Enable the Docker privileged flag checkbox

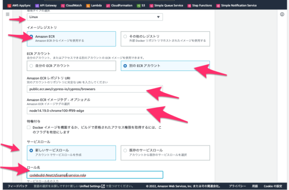point(28,127)
